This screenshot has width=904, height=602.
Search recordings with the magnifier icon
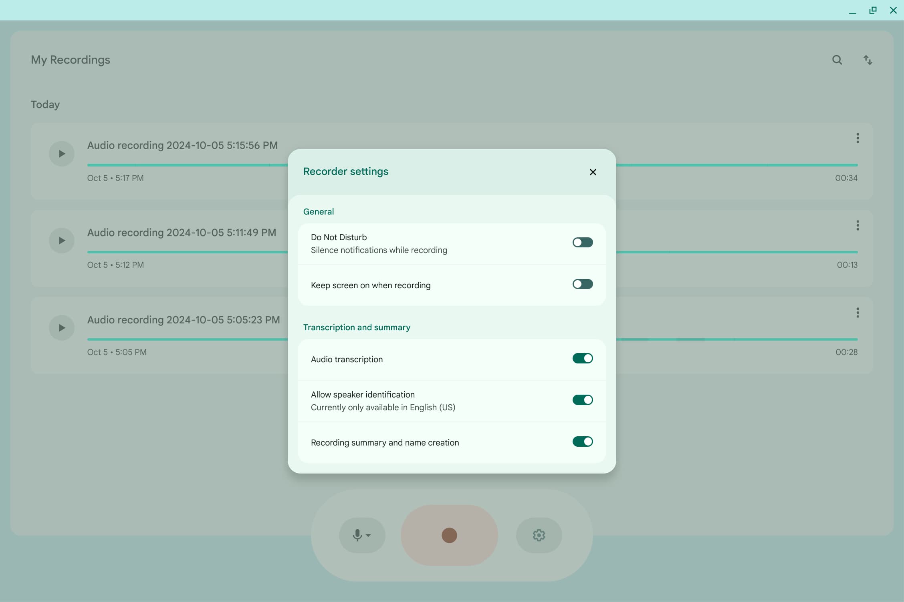tap(837, 60)
